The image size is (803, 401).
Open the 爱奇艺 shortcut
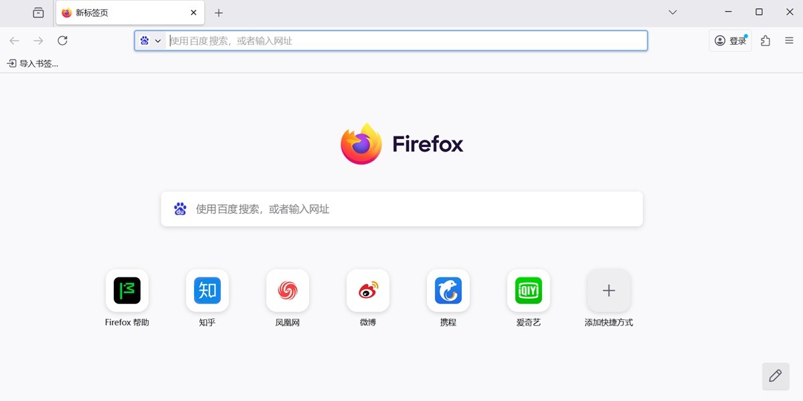(529, 291)
